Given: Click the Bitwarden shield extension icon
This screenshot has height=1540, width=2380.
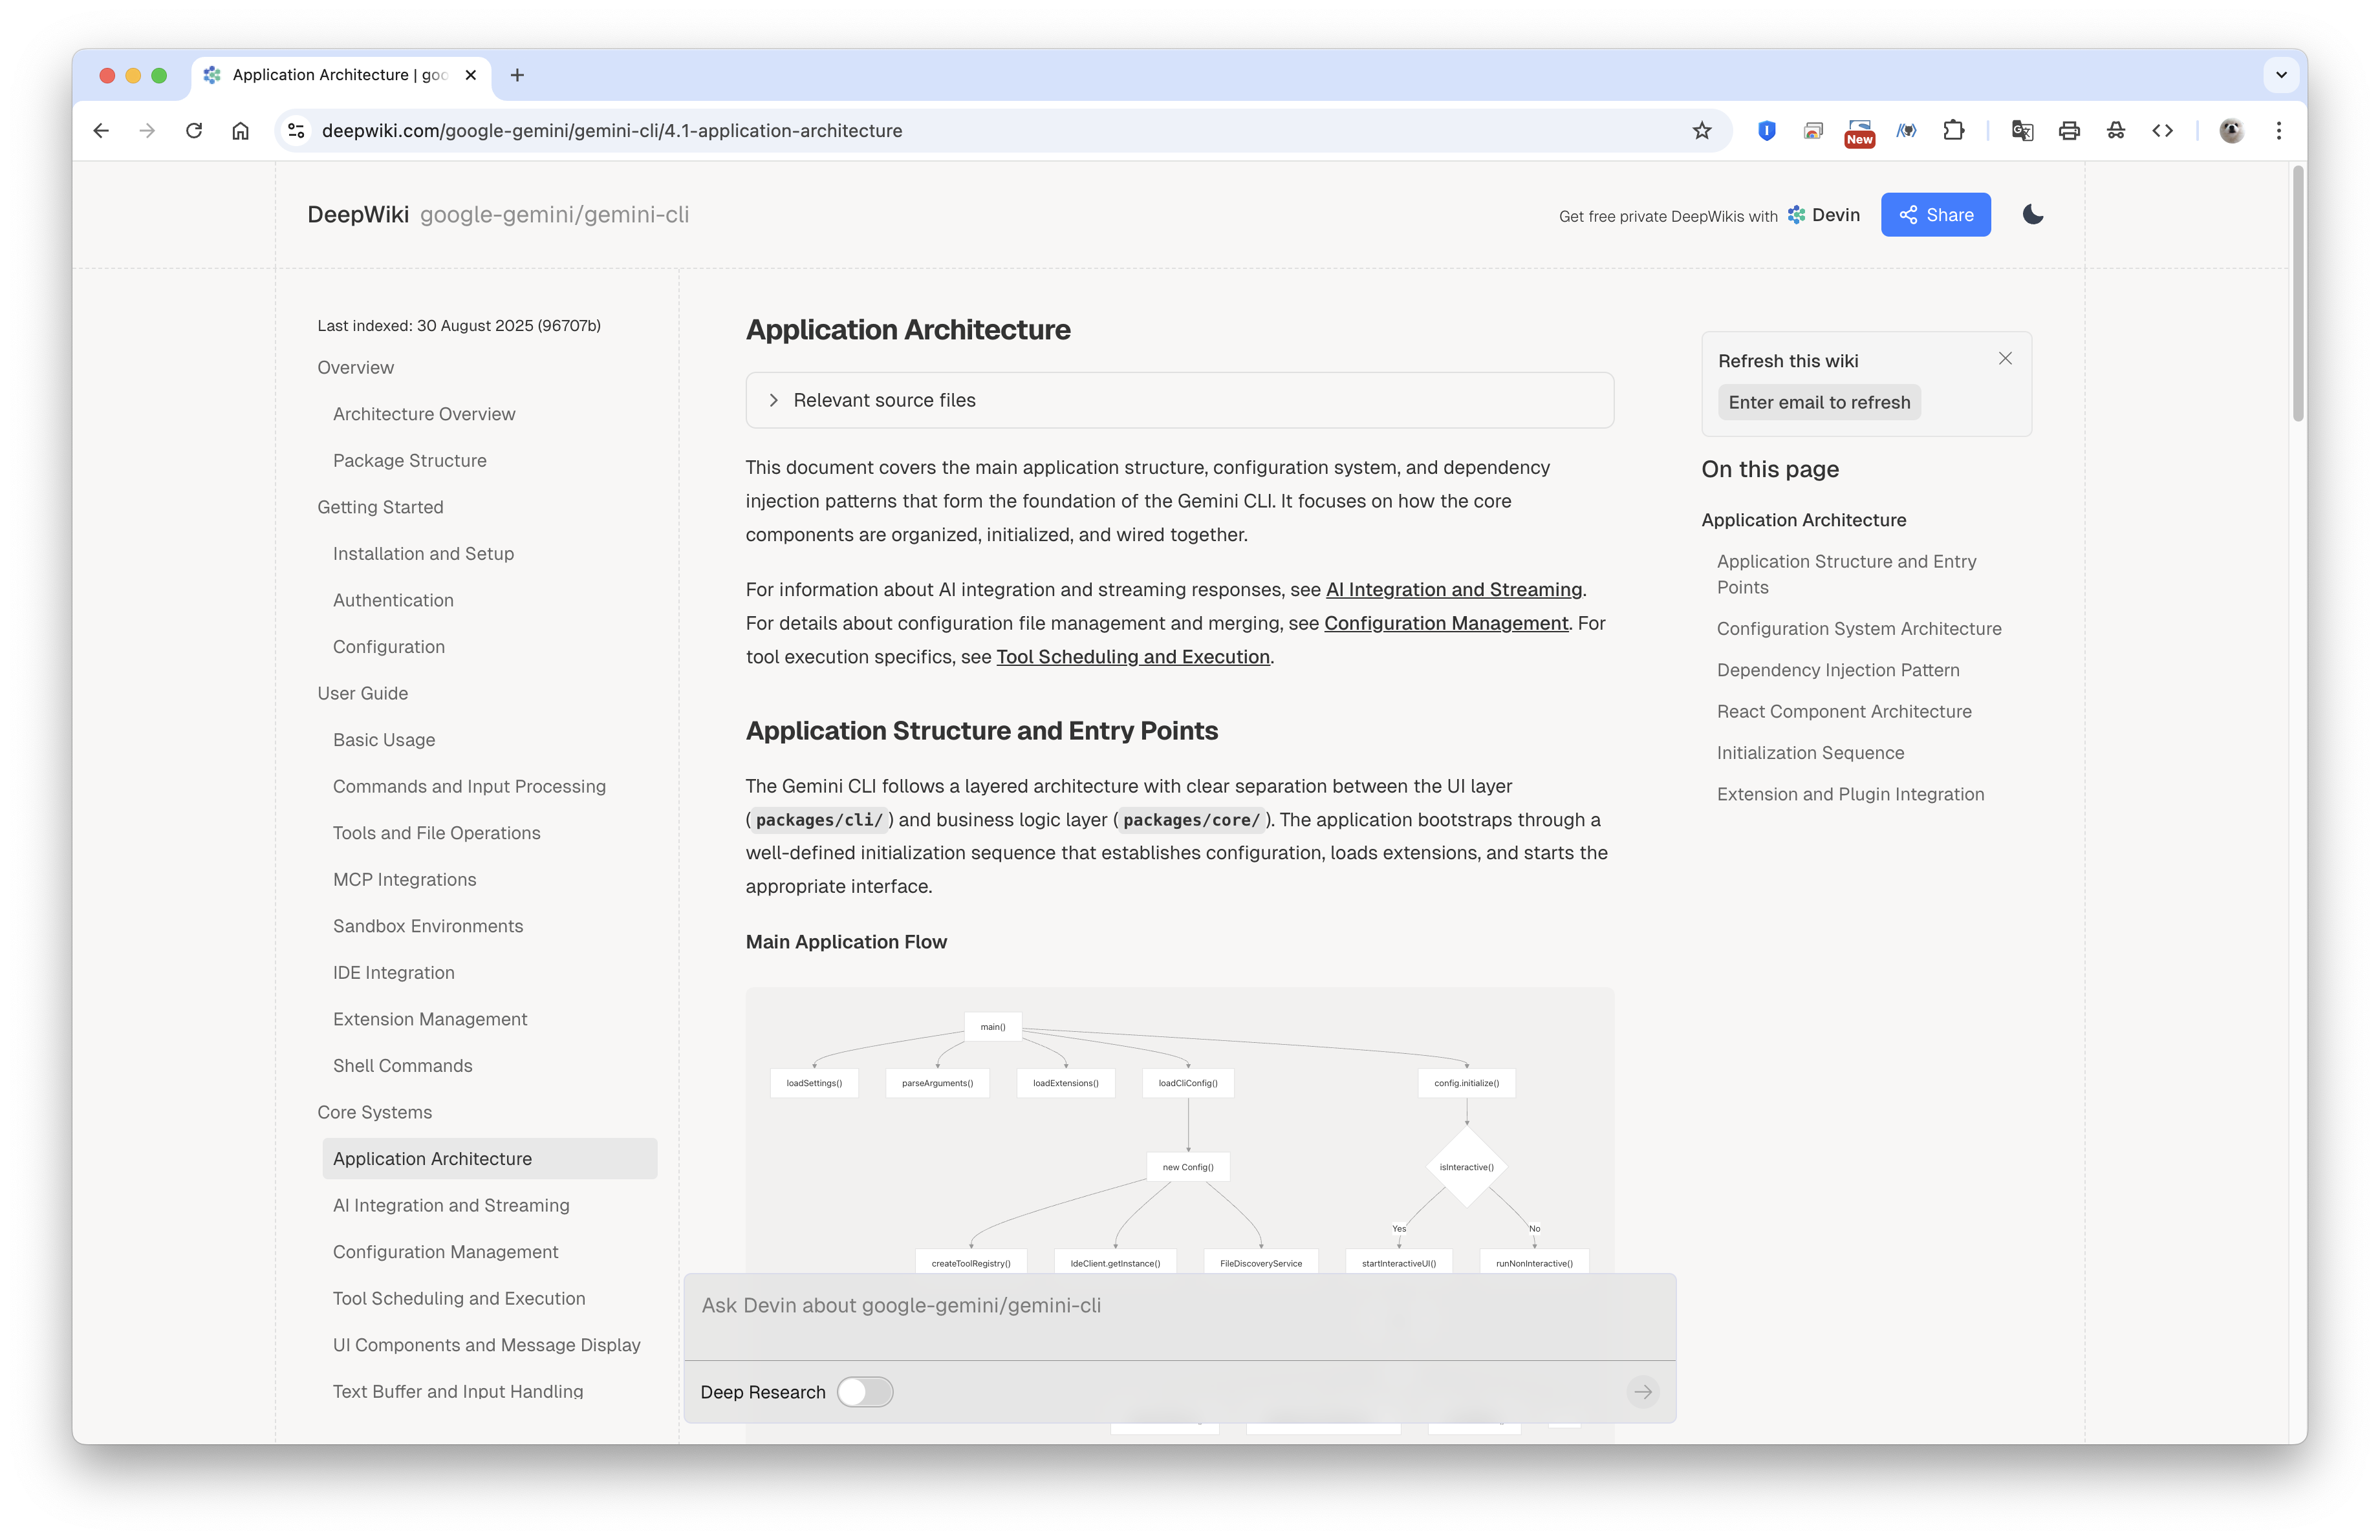Looking at the screenshot, I should (1766, 131).
